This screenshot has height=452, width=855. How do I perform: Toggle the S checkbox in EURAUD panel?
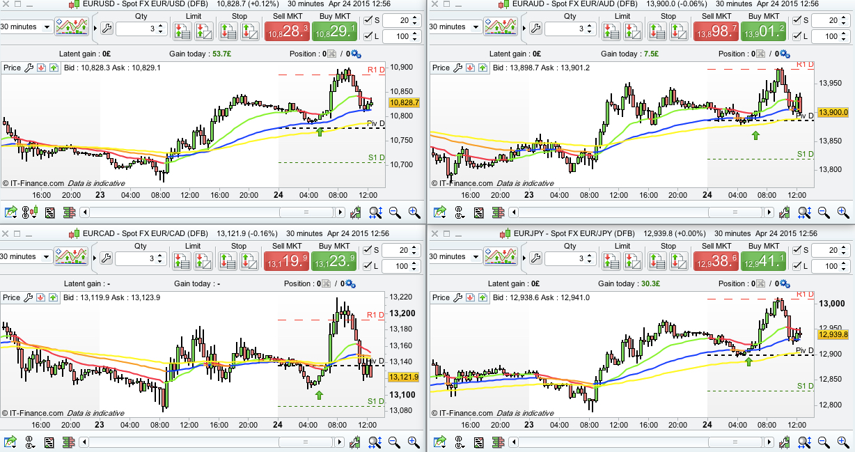pos(796,22)
